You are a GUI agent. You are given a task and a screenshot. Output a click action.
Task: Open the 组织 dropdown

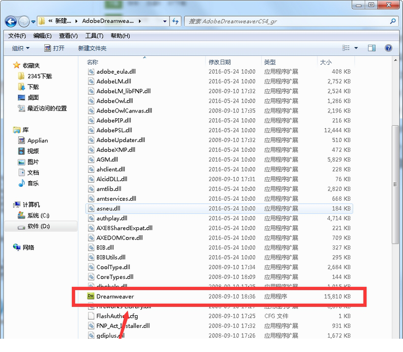tap(21, 48)
